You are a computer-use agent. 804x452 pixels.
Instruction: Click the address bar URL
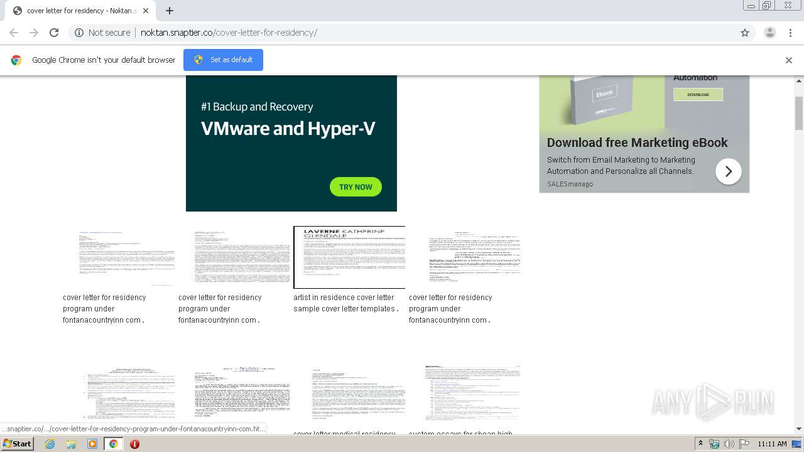229,33
